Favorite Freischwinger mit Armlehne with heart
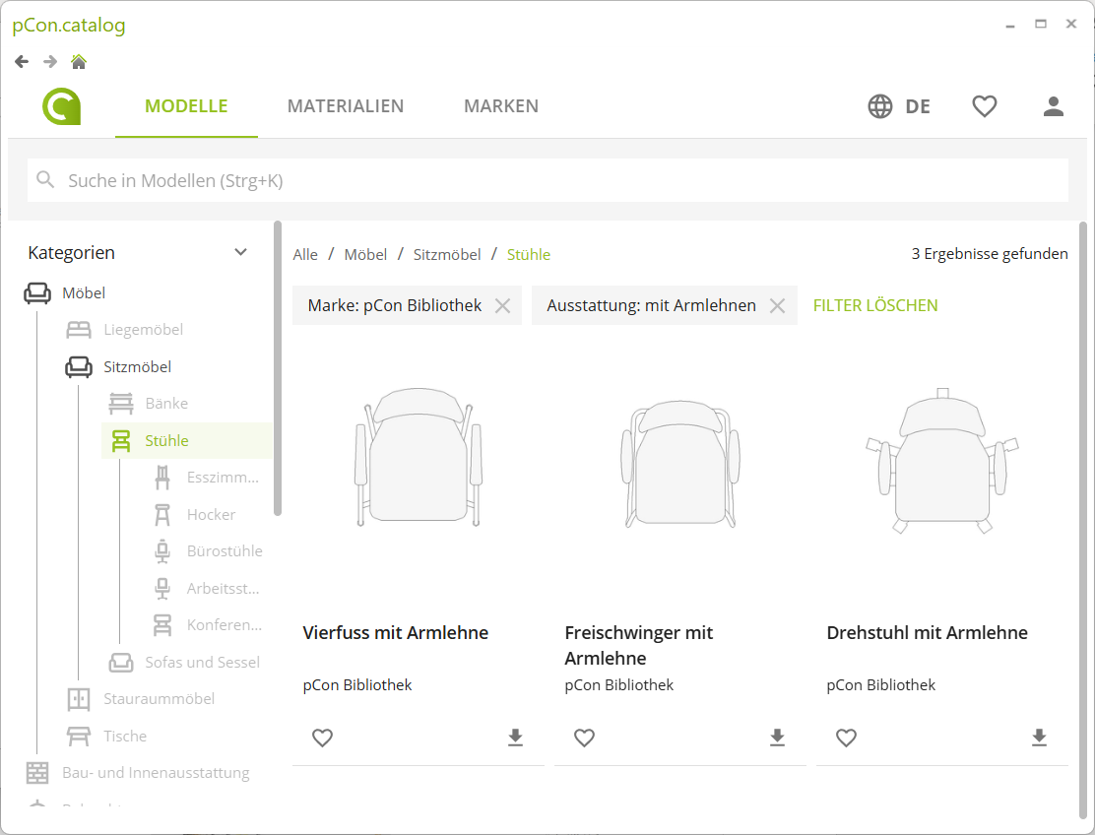Viewport: 1095px width, 835px height. 584,738
